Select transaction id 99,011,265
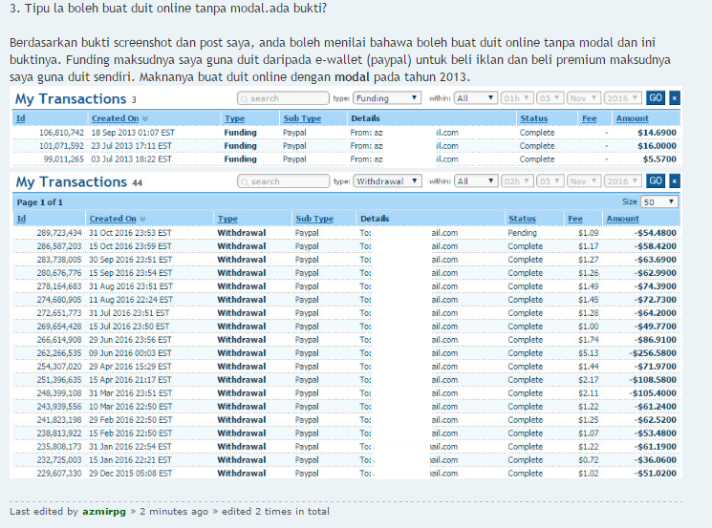 point(64,159)
